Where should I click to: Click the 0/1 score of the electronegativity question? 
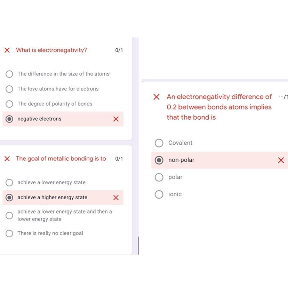pyautogui.click(x=119, y=50)
